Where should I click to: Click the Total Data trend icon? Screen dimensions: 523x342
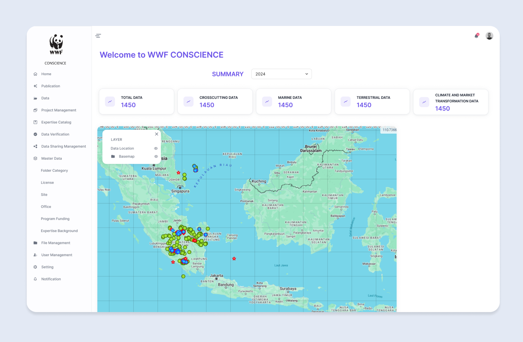110,101
